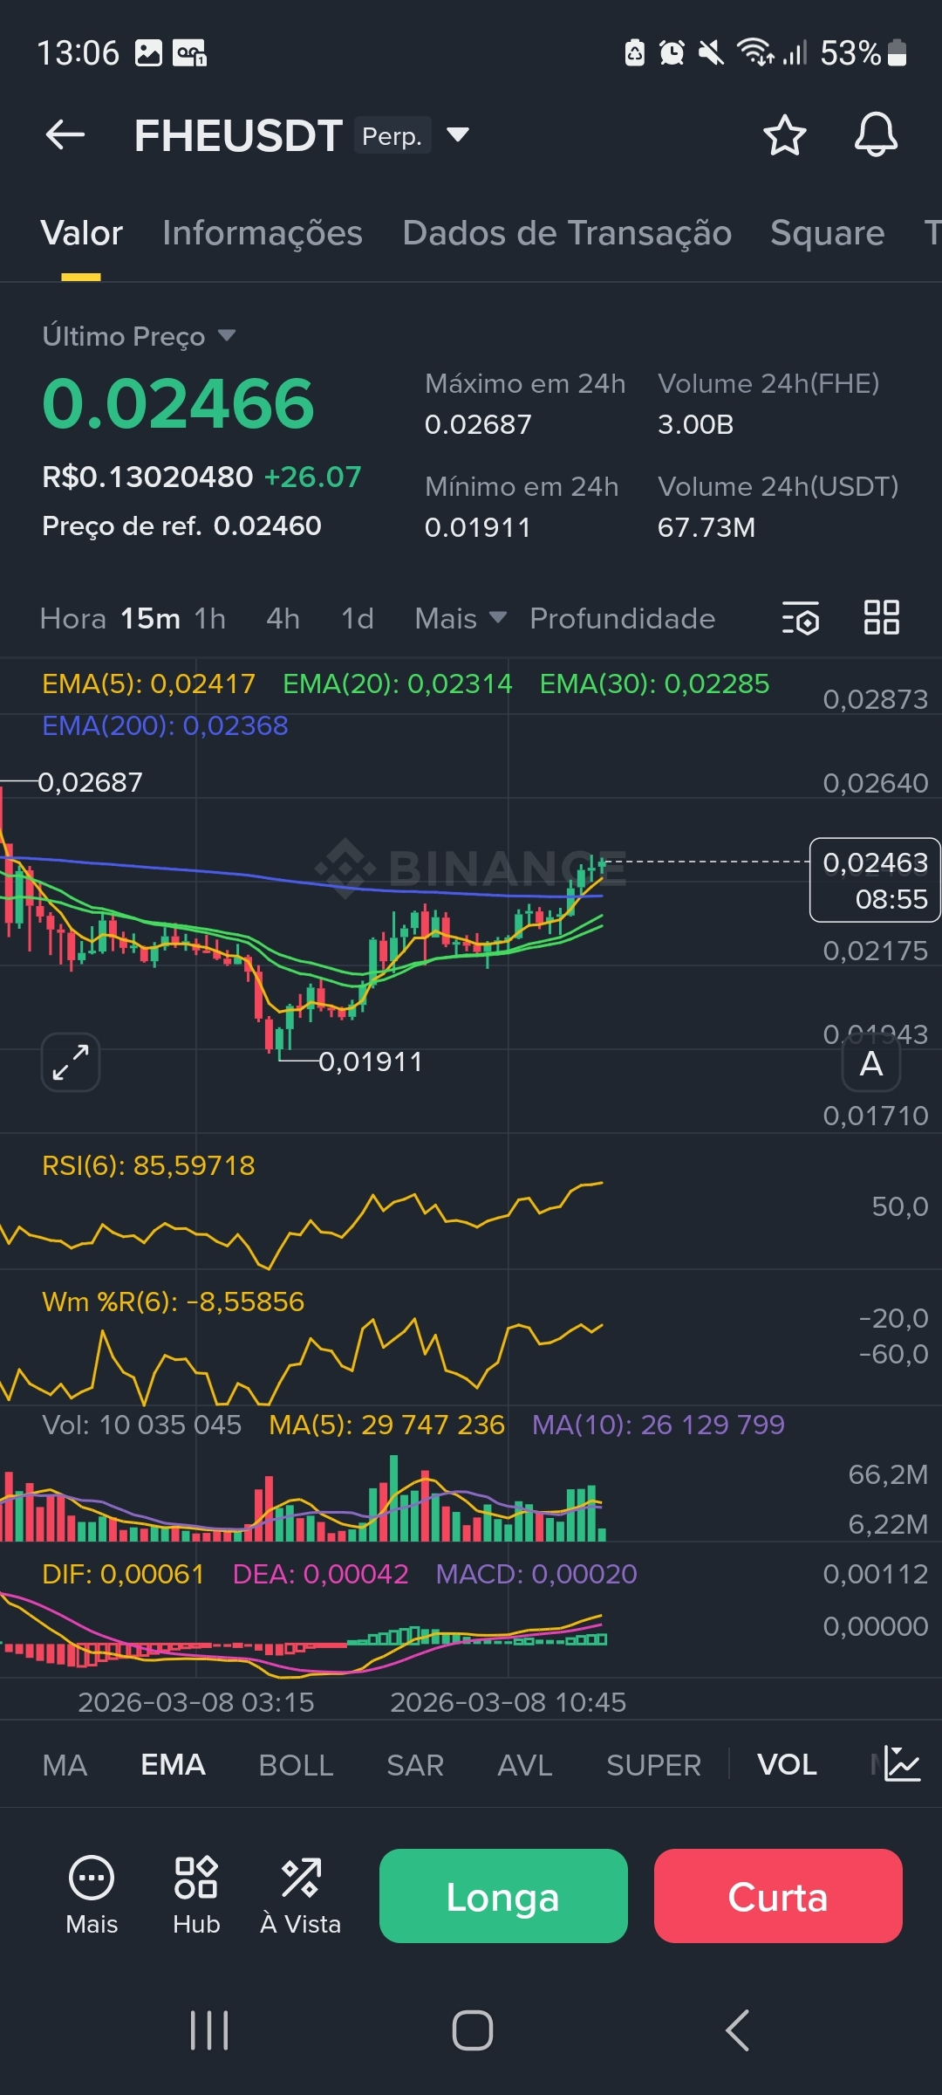Switch to À Vista spot trading

301,1895
